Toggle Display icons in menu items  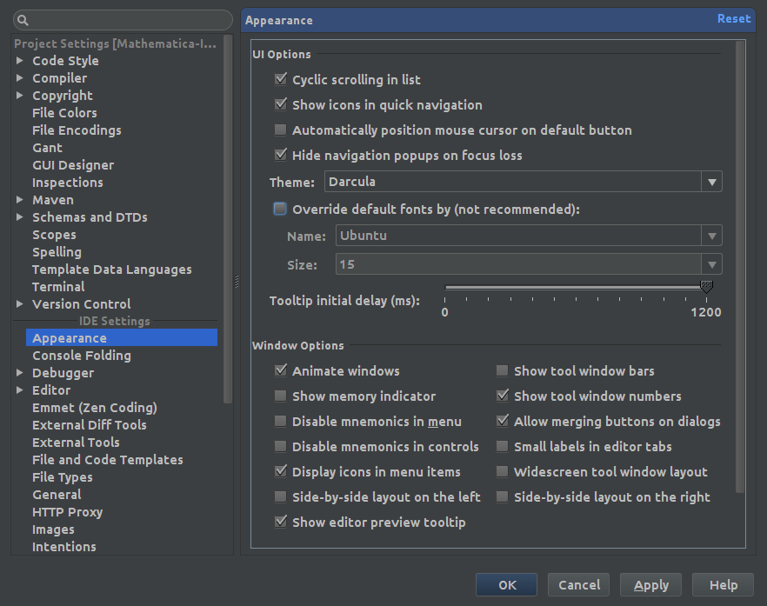tap(281, 471)
